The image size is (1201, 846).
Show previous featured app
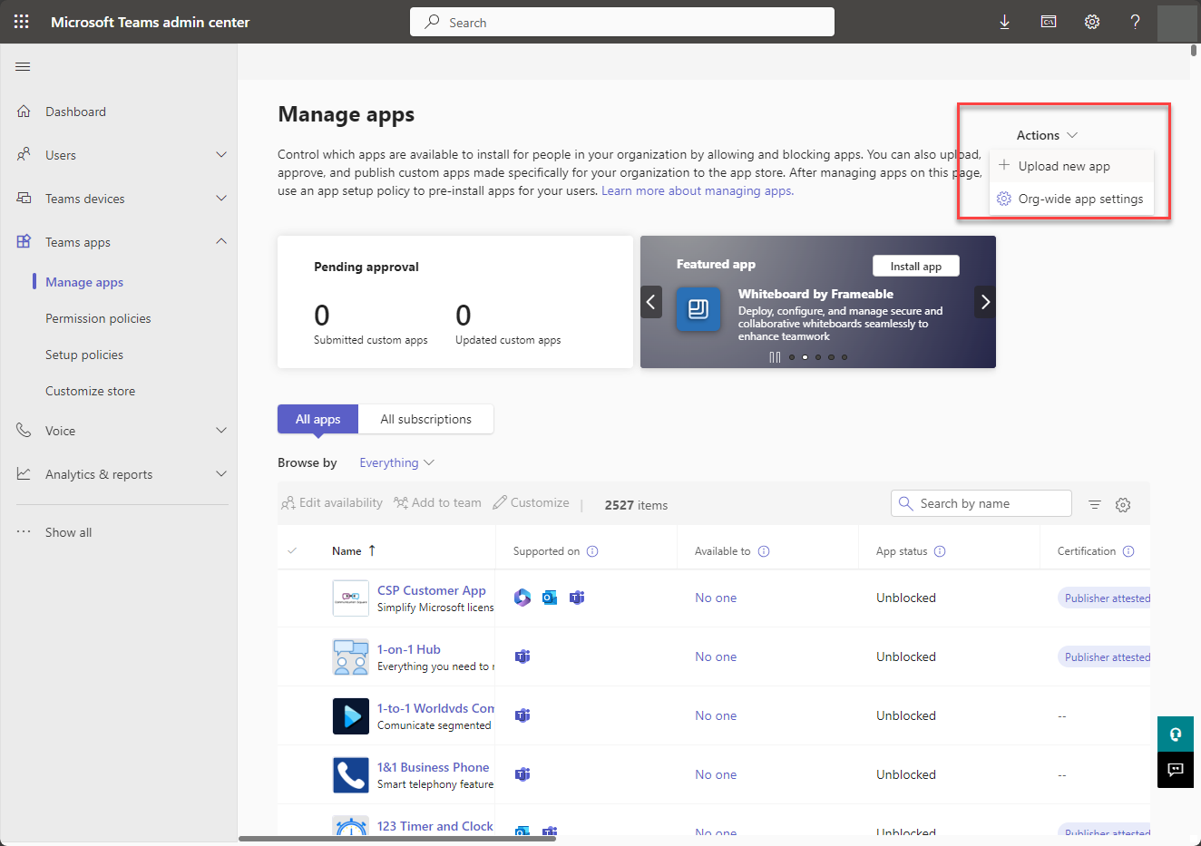[651, 302]
